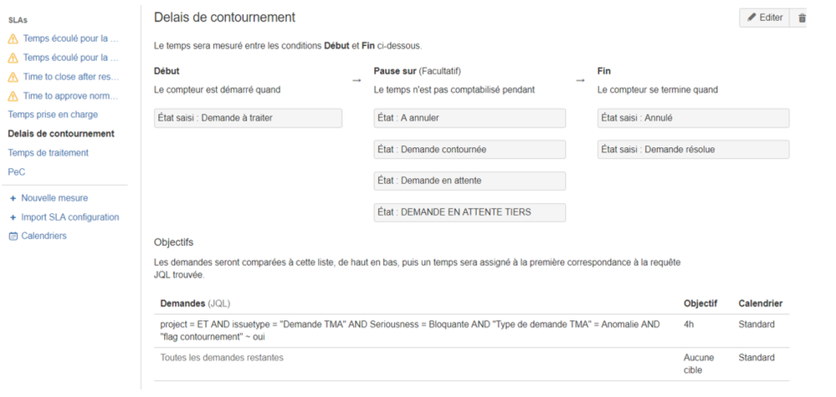Click the calendar icon next to Calendriers
The height and width of the screenshot is (397, 836).
tap(13, 237)
